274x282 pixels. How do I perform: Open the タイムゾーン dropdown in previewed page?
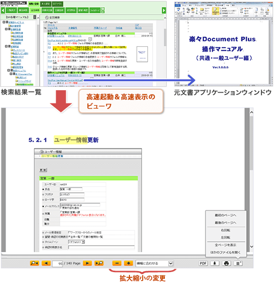point(77,242)
